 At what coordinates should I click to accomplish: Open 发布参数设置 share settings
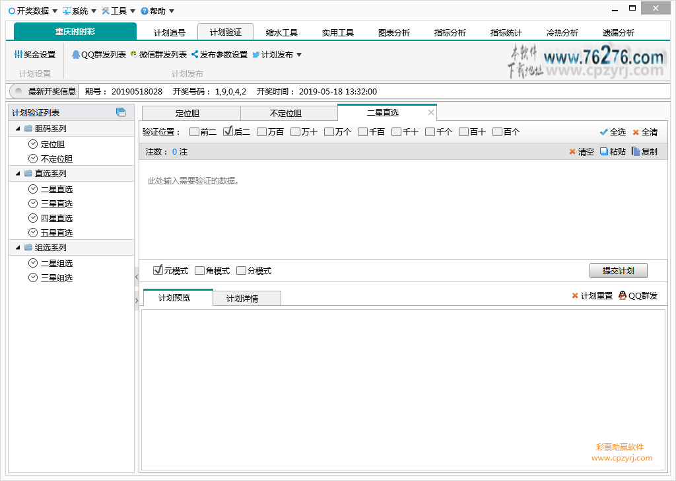click(x=219, y=55)
